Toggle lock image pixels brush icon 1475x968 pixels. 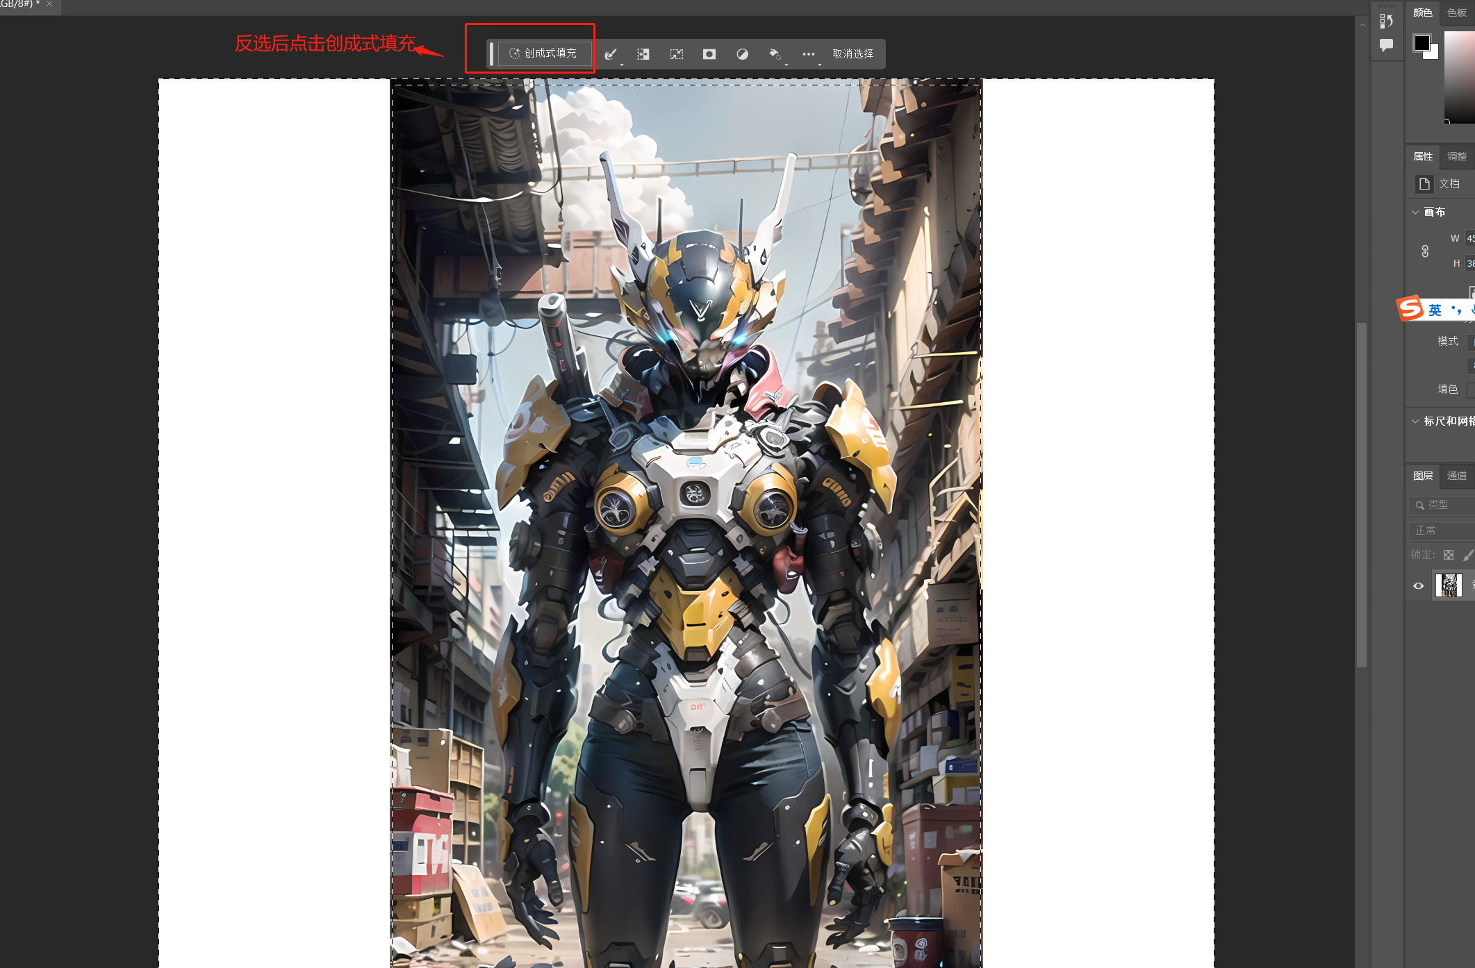[1468, 555]
